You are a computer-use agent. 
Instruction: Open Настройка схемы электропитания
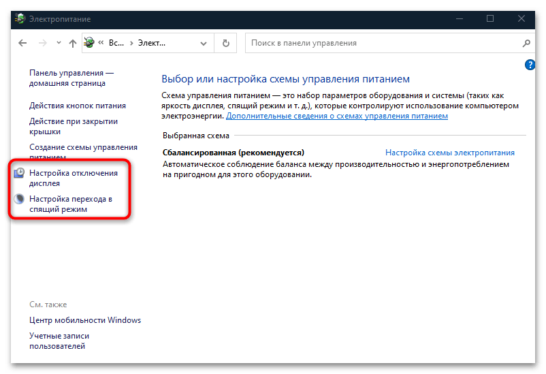click(449, 153)
